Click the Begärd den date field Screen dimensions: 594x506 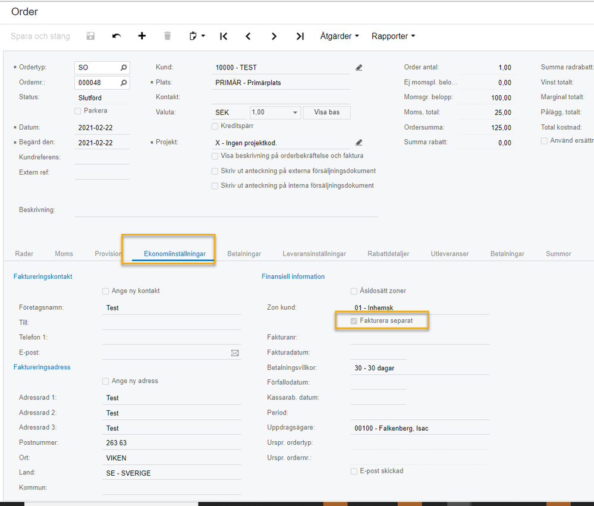tap(102, 143)
